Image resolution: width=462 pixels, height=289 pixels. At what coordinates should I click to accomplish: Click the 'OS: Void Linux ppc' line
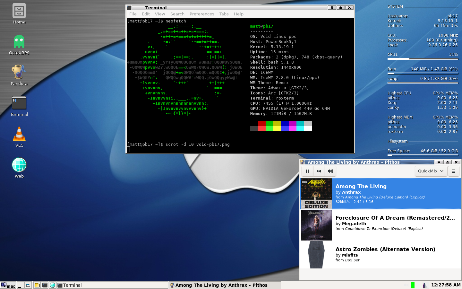point(273,37)
